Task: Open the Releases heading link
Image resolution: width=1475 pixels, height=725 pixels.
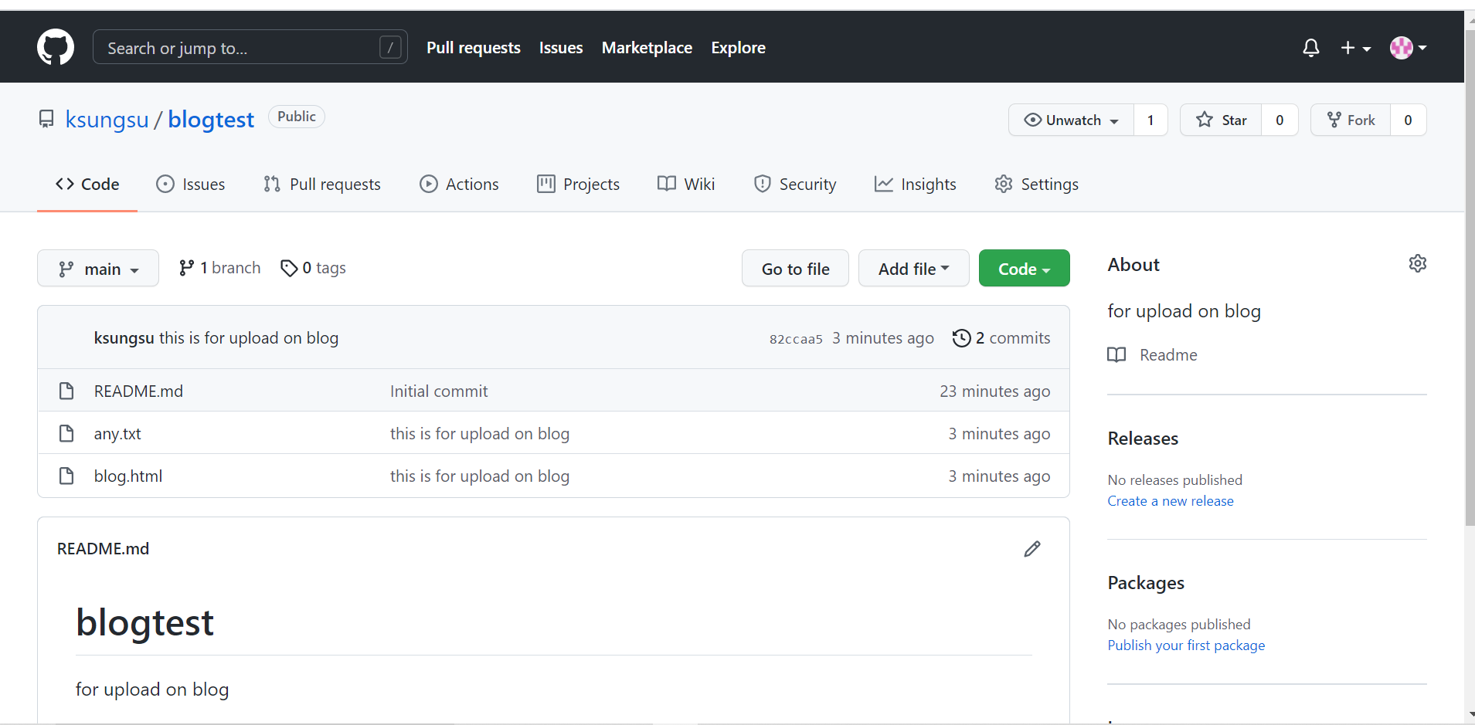Action: click(x=1143, y=439)
